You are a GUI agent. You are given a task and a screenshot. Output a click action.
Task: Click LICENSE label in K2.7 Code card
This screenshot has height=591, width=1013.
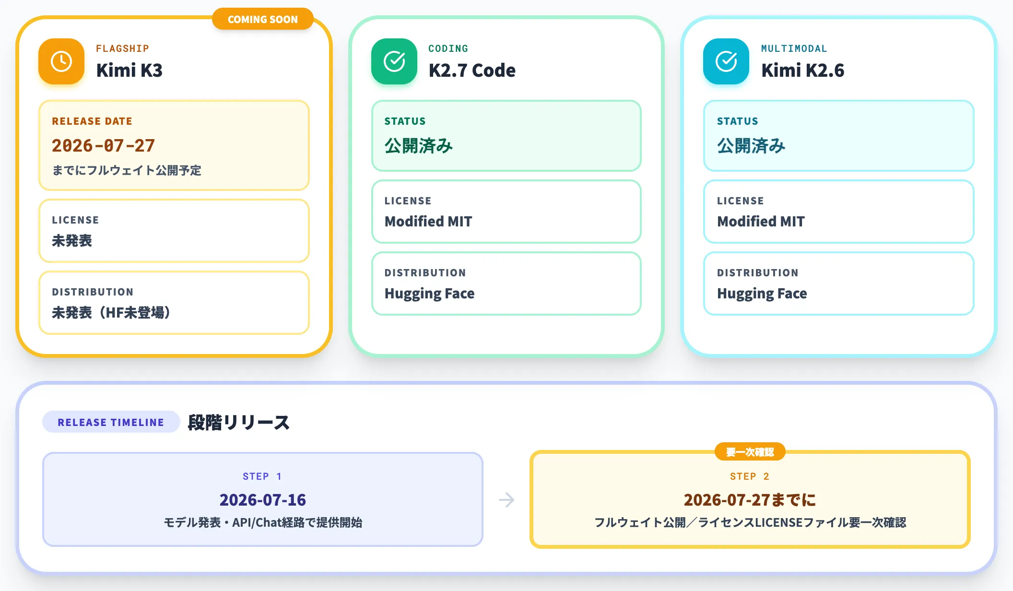pos(408,201)
